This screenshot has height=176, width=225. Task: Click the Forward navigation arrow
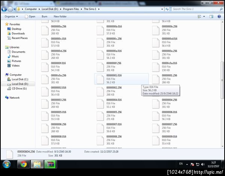pyautogui.click(x=10, y=9)
